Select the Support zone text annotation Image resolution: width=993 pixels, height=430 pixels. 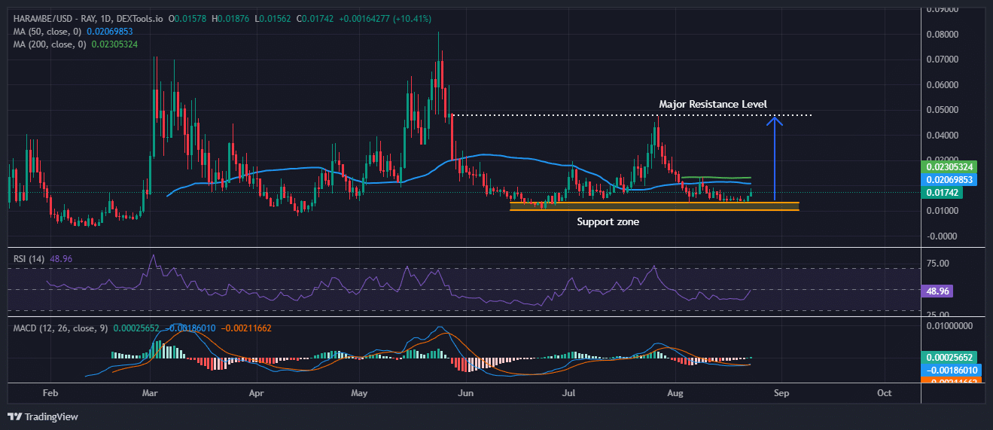pos(608,221)
